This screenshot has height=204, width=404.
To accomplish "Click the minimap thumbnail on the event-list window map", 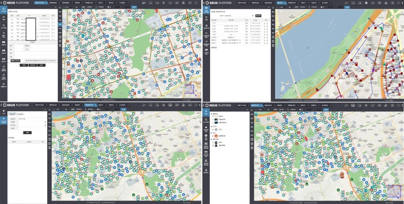I will 188,90.
